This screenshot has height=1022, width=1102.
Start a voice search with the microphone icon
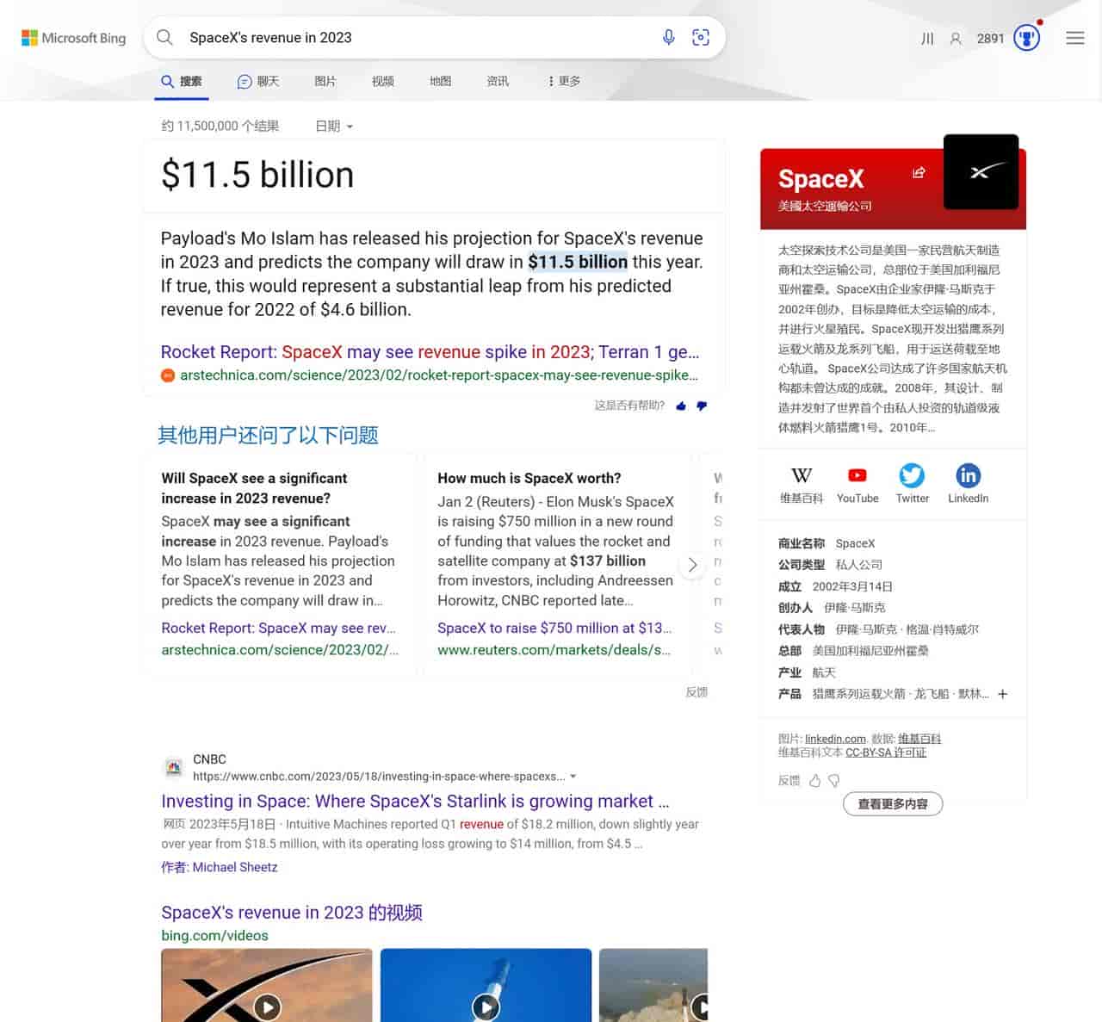(669, 37)
